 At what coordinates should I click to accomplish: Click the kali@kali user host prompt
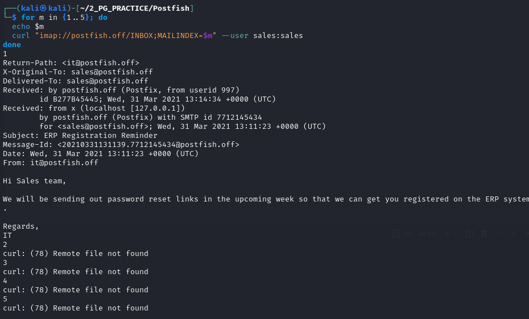(x=44, y=8)
